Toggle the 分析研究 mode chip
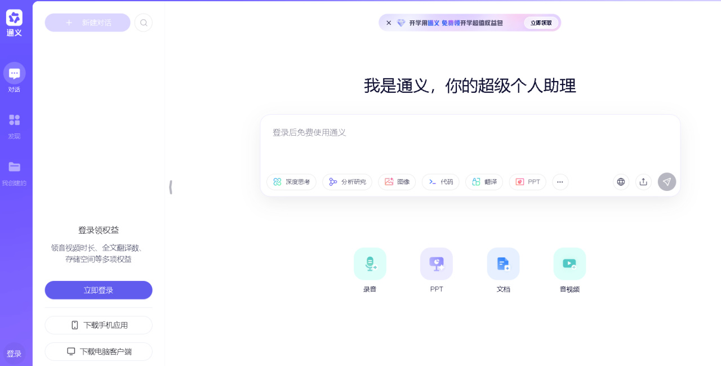The width and height of the screenshot is (721, 366). click(x=347, y=182)
